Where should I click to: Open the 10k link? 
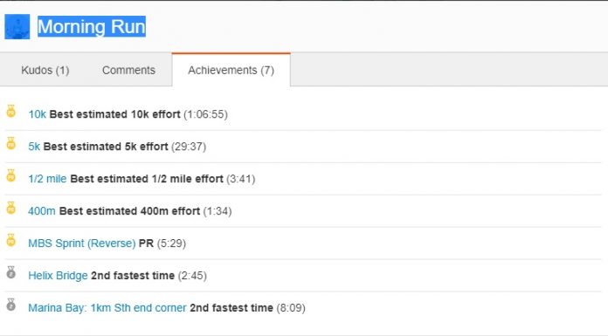point(38,114)
